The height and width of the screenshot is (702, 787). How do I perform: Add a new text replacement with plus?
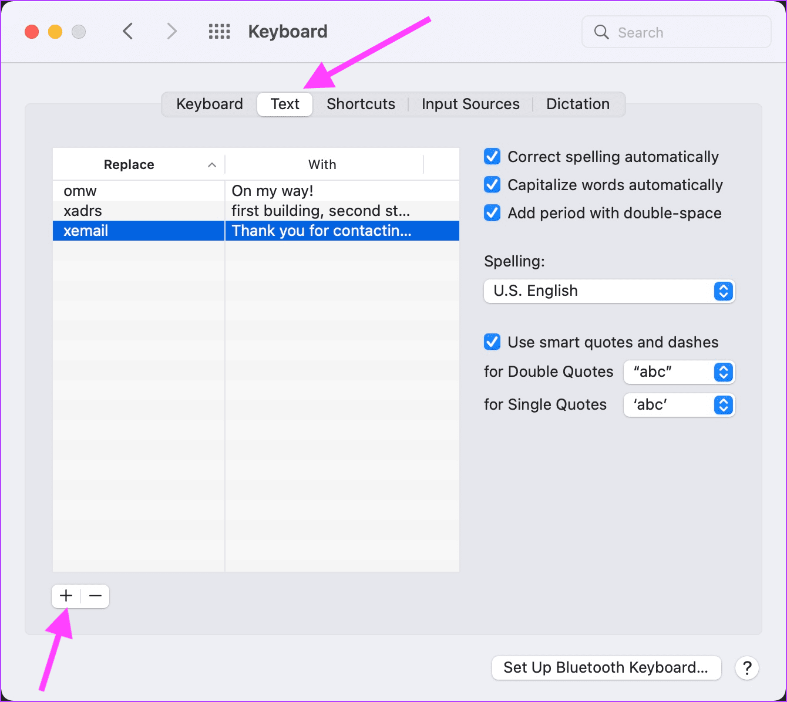coord(66,596)
